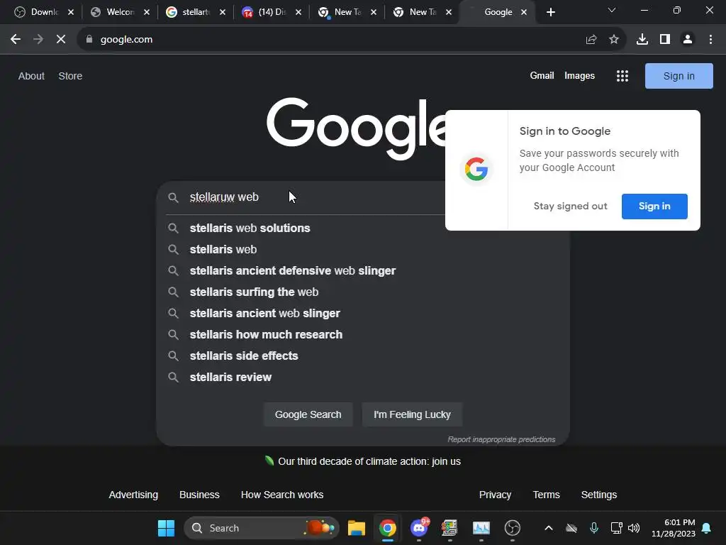The width and height of the screenshot is (726, 545).
Task: Open a new tab with plus button
Action: (x=550, y=13)
